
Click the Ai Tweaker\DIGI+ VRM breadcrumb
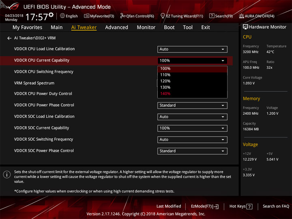click(35, 38)
